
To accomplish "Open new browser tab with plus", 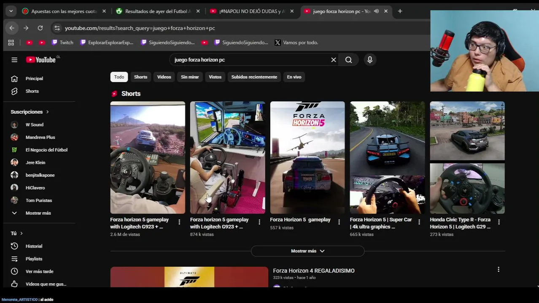I will point(400,11).
